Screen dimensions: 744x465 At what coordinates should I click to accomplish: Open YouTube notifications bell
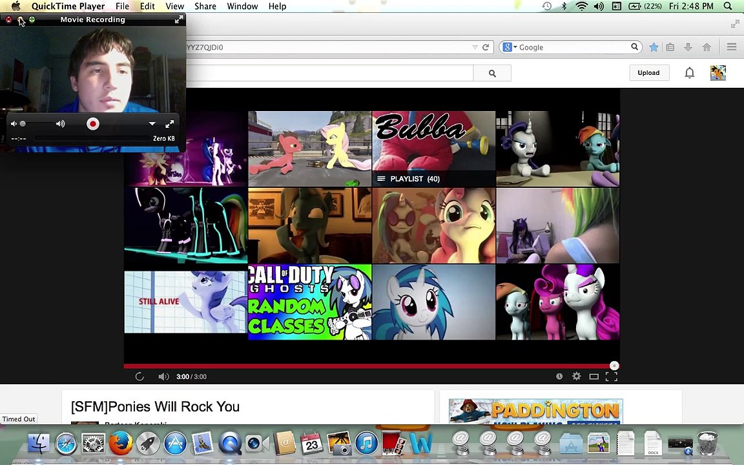click(690, 72)
